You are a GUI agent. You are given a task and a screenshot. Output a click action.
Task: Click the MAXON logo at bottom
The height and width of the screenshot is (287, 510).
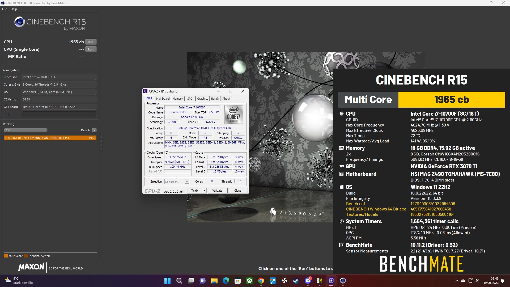tap(31, 267)
